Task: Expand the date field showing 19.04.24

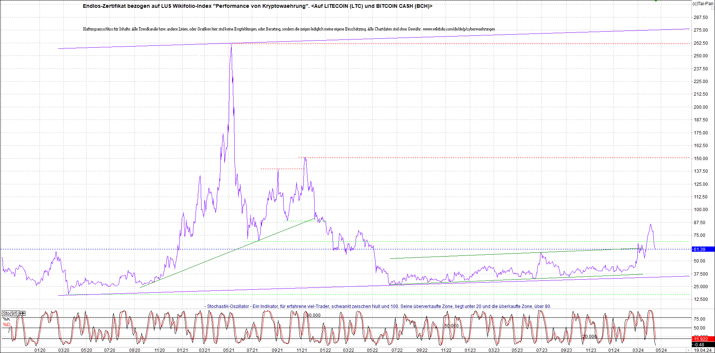Action: [702, 350]
